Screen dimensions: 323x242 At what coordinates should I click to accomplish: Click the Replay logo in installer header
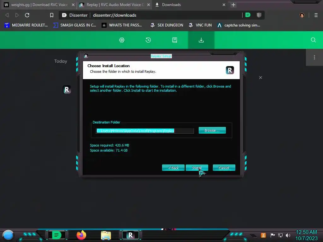click(x=230, y=70)
